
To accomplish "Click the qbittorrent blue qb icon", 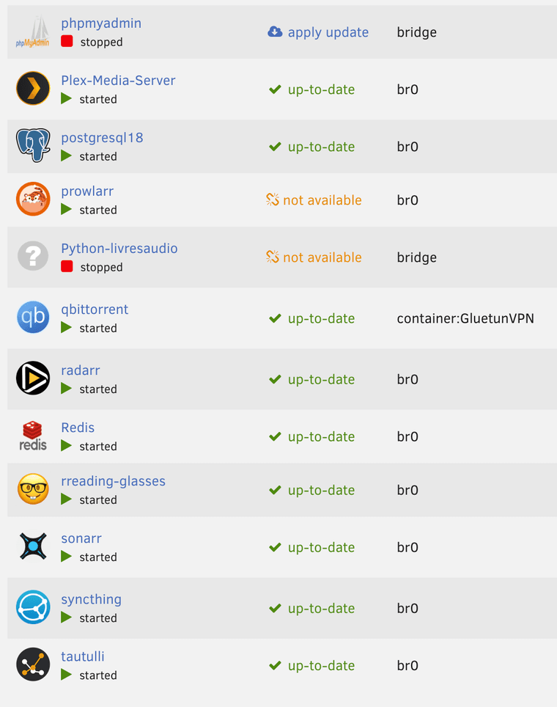I will 33,318.
